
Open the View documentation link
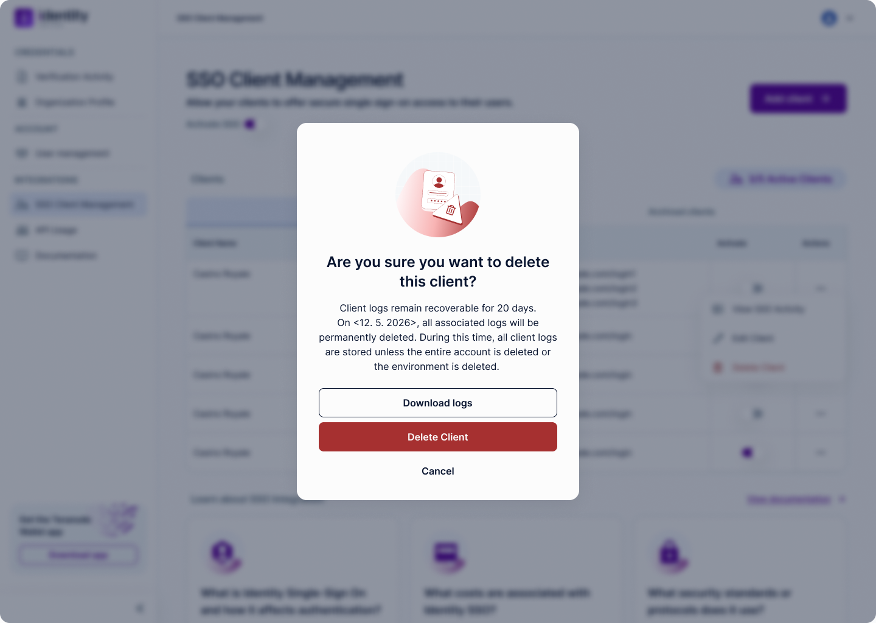coord(788,499)
